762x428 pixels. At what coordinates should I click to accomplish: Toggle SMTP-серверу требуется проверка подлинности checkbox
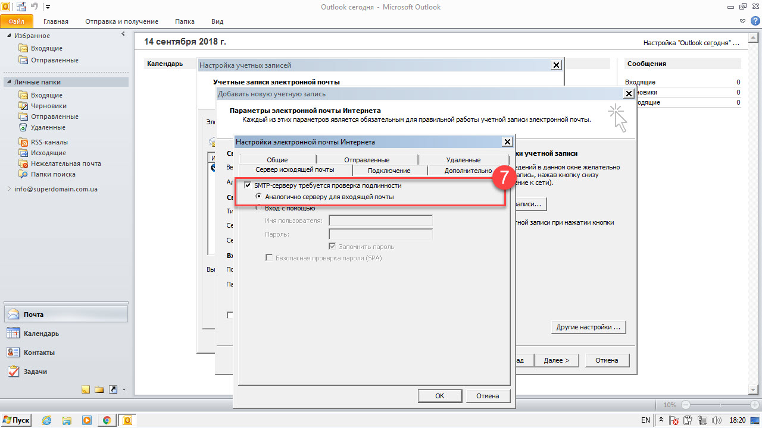(x=248, y=185)
